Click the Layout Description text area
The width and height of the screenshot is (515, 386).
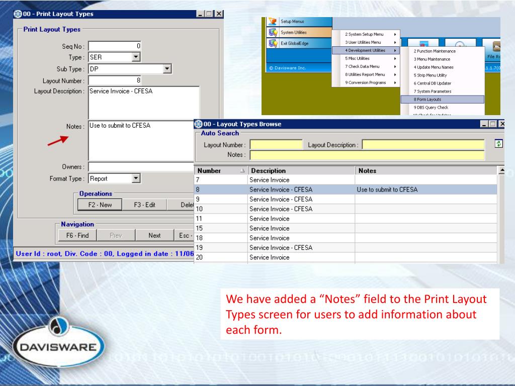tap(144, 103)
